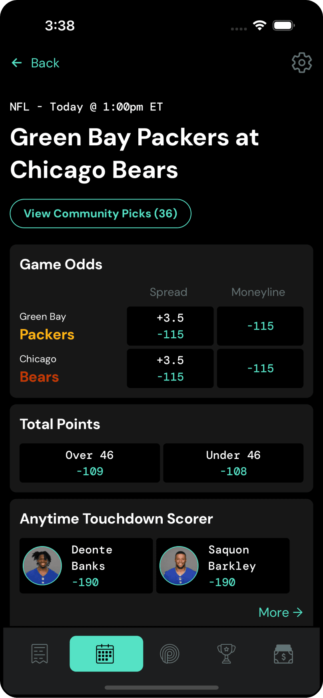Click Saquon Barkley player photo

[179, 566]
